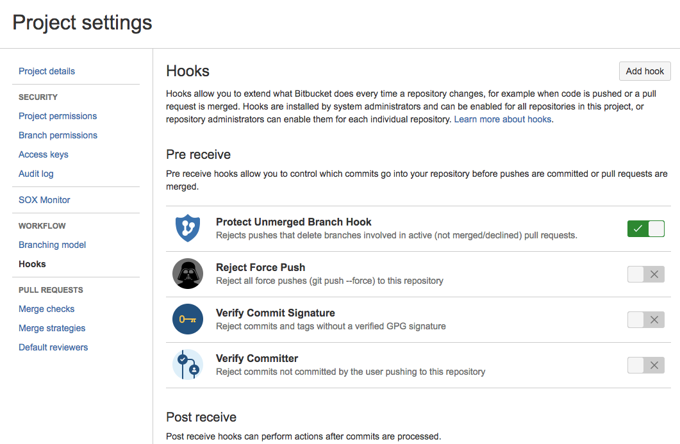Click the Add hook button
This screenshot has width=680, height=444.
pyautogui.click(x=645, y=71)
